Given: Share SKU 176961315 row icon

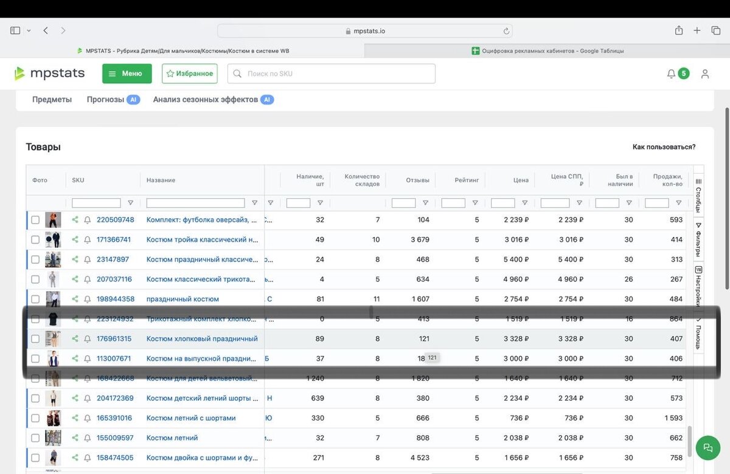Looking at the screenshot, I should coord(75,338).
